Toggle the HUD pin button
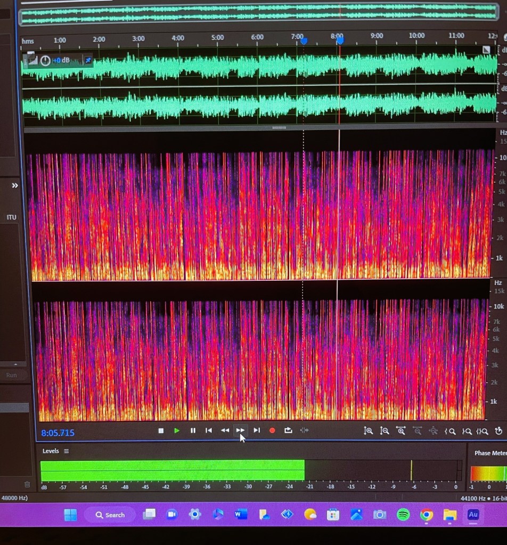This screenshot has height=545, width=507. click(x=88, y=60)
